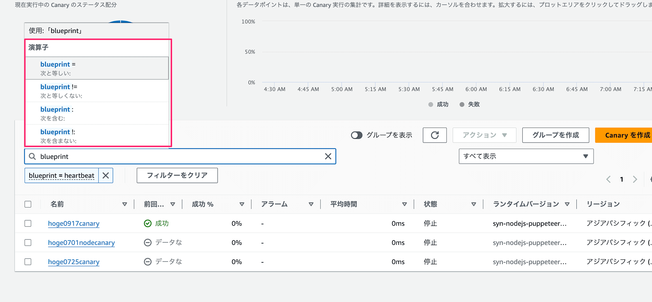The height and width of the screenshot is (302, 652).
Task: Open hoge0725canary link
Action: click(x=74, y=262)
